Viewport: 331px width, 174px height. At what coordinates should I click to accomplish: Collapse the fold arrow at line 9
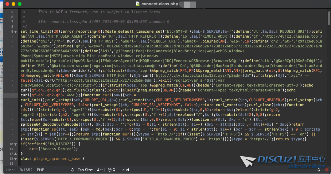15,32
